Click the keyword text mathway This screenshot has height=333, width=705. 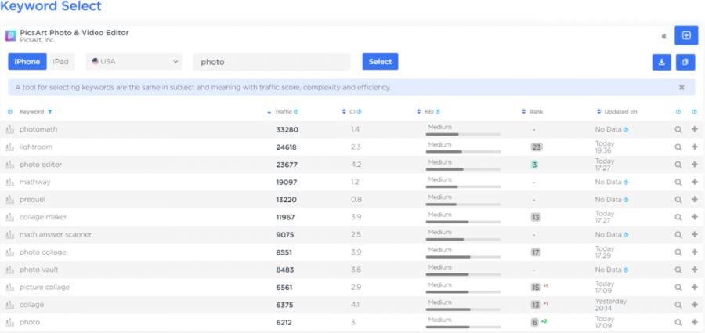click(34, 182)
